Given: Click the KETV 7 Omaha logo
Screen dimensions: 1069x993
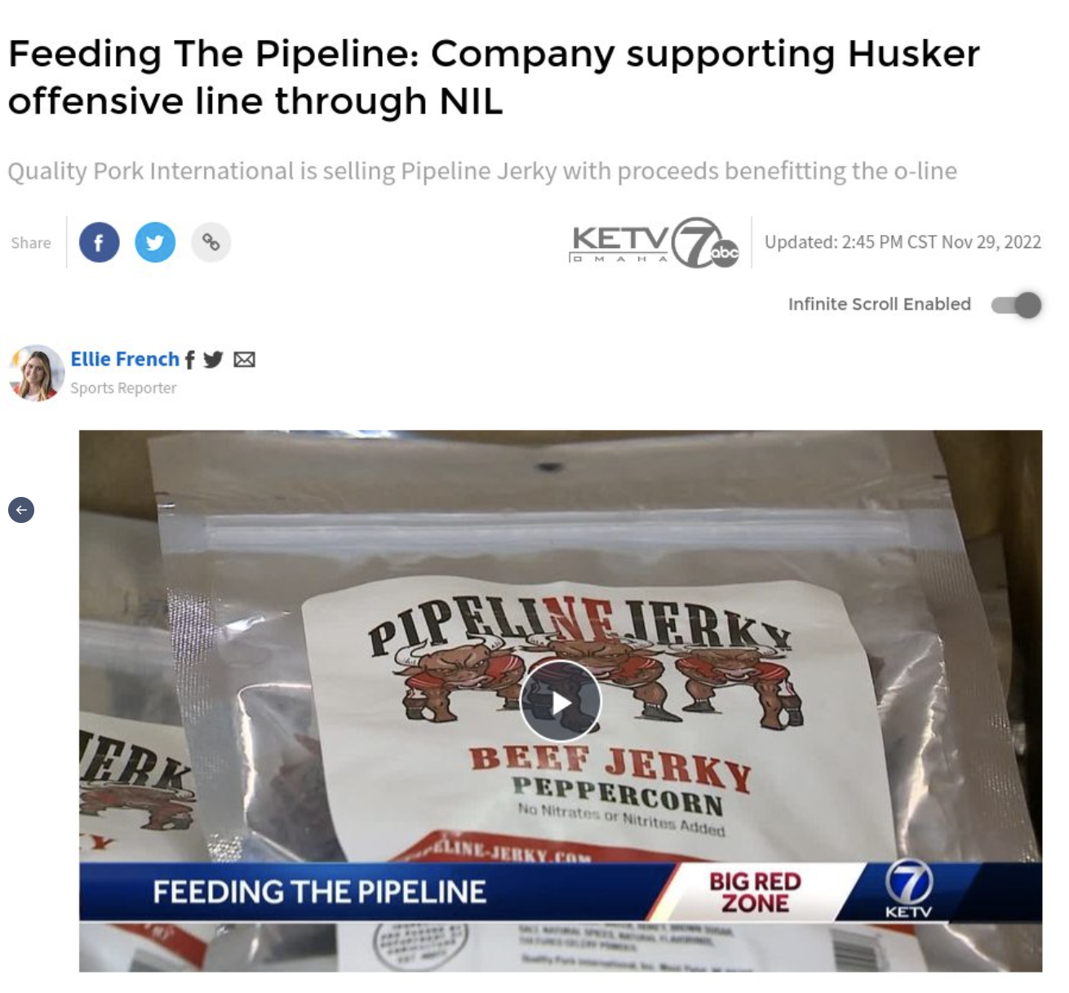Looking at the screenshot, I should tap(654, 242).
